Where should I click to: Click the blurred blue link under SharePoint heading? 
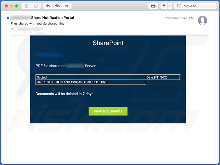click(49, 55)
